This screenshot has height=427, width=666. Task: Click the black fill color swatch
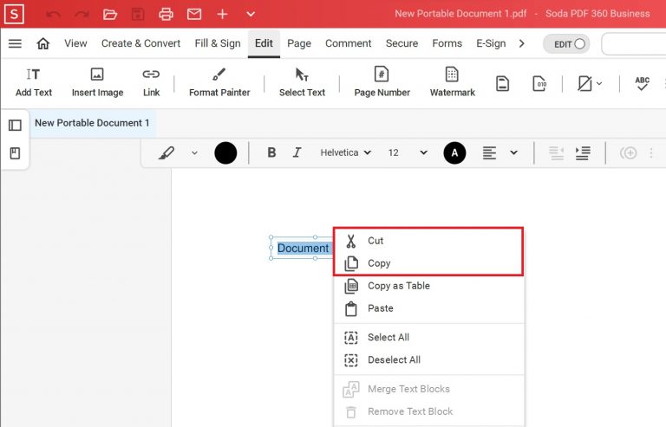tap(225, 152)
